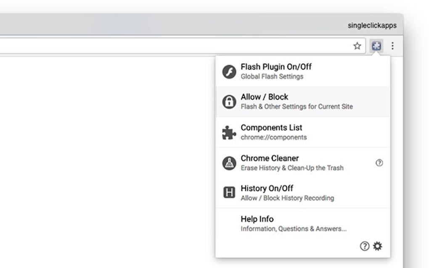This screenshot has width=429, height=268.
Task: Click the padlock Allow / Block icon
Action: 229,102
